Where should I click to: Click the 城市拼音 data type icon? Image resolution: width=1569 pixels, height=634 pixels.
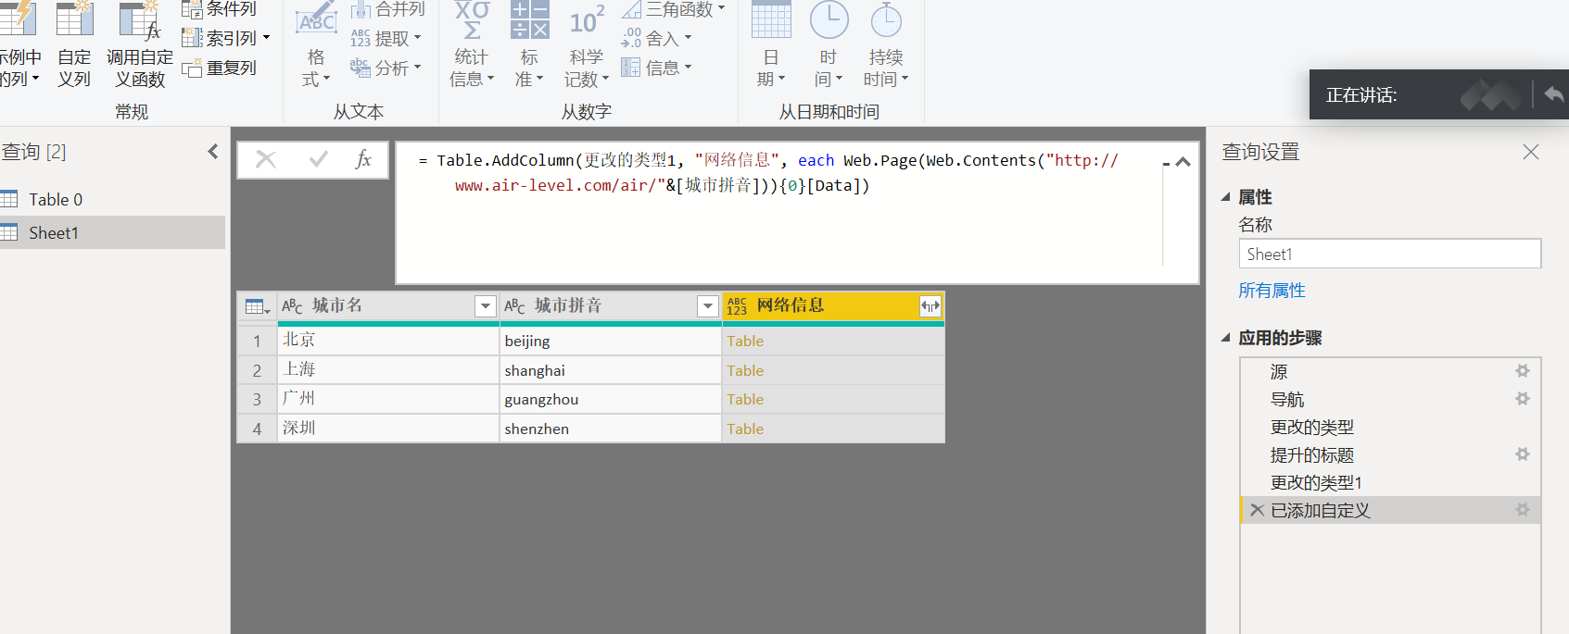514,305
